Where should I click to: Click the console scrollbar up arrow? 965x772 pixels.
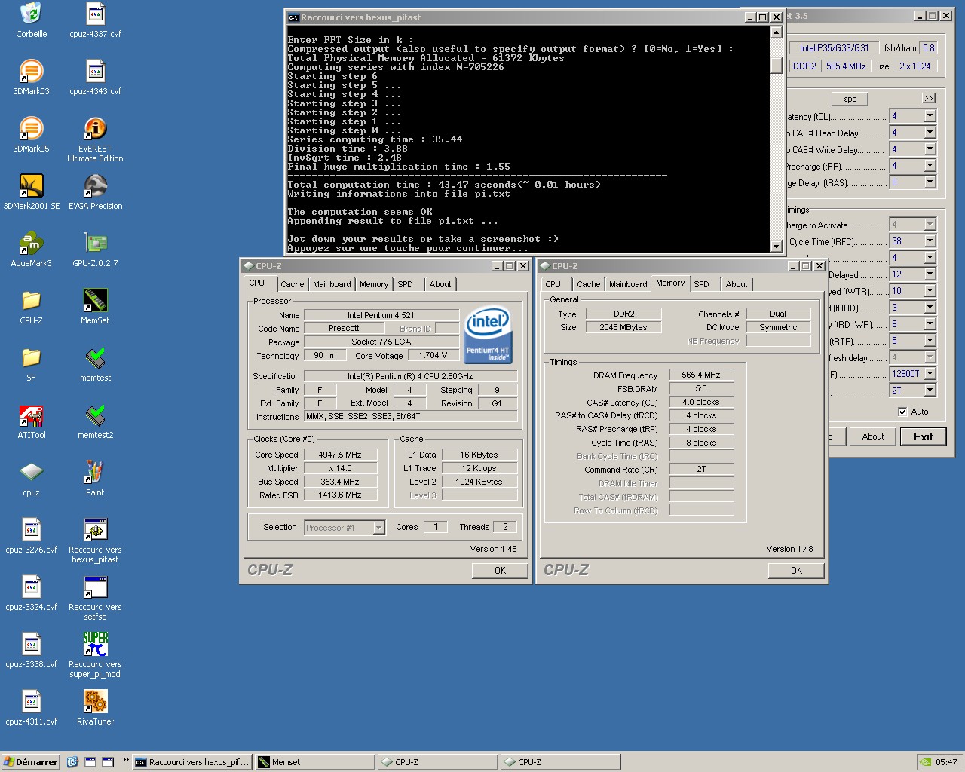(777, 32)
